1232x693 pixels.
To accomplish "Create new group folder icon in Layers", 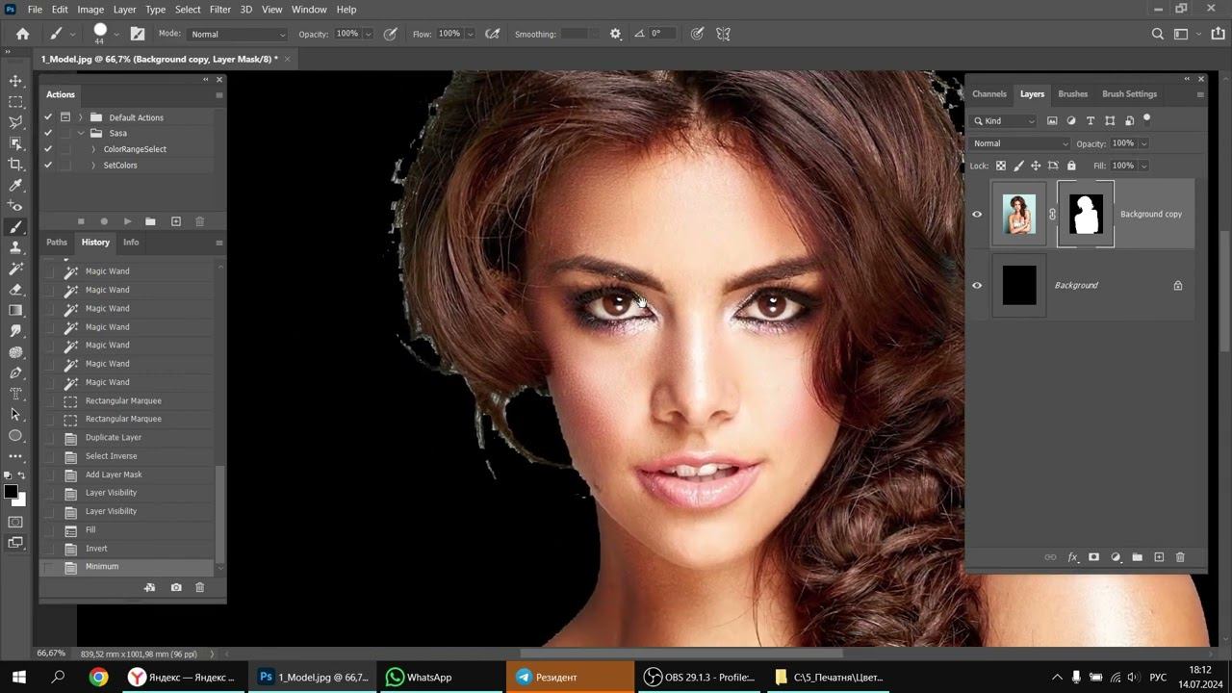I will point(1137,557).
